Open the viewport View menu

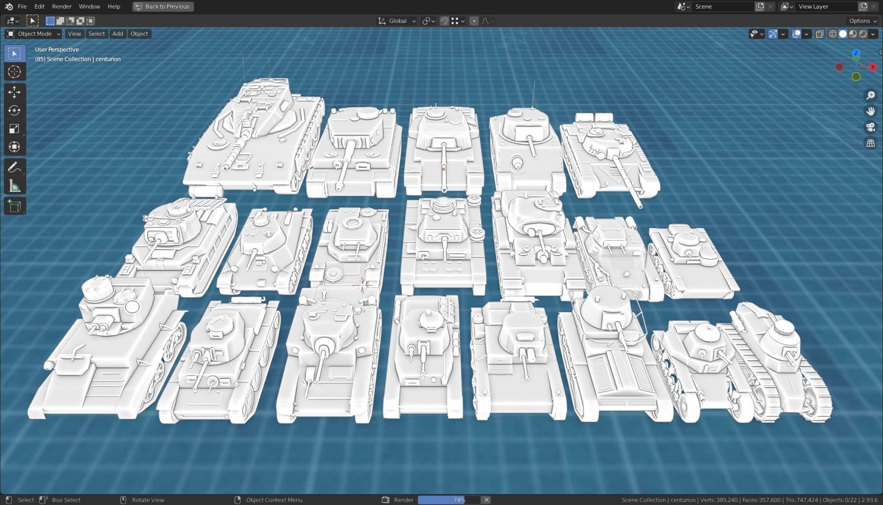(x=74, y=34)
